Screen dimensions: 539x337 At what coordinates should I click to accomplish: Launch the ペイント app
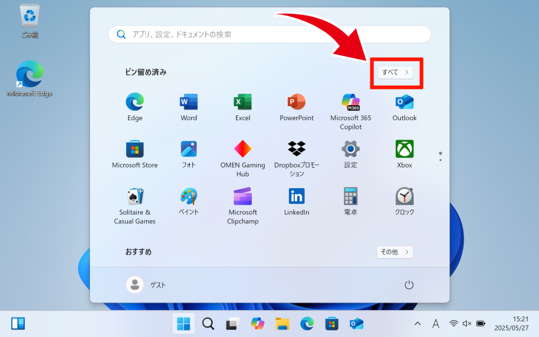(x=189, y=201)
